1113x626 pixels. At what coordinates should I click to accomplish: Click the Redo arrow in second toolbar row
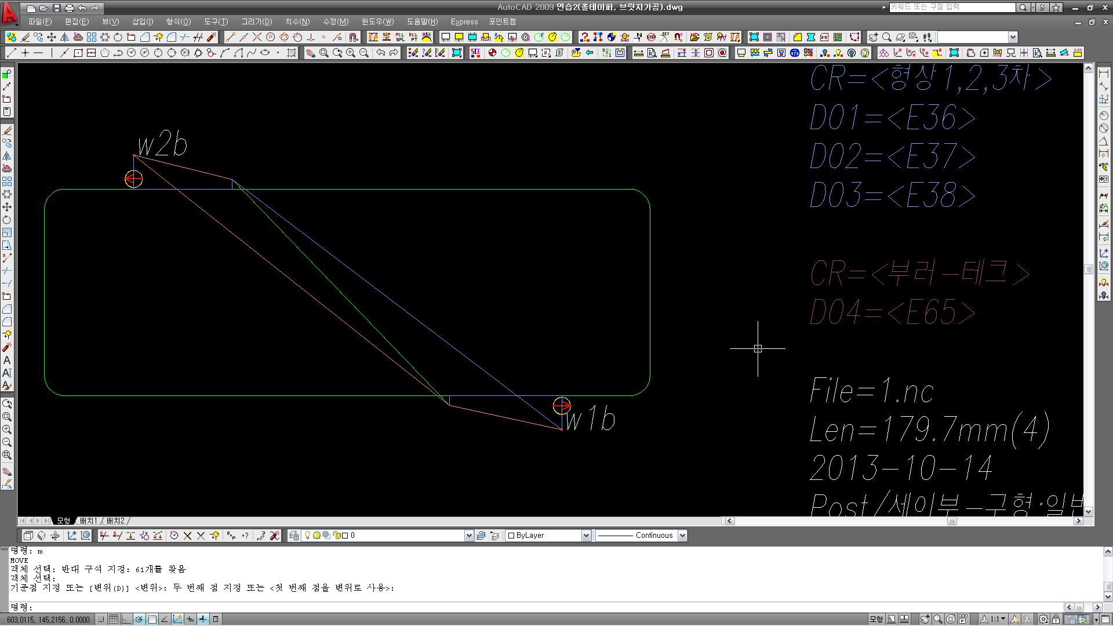(394, 53)
